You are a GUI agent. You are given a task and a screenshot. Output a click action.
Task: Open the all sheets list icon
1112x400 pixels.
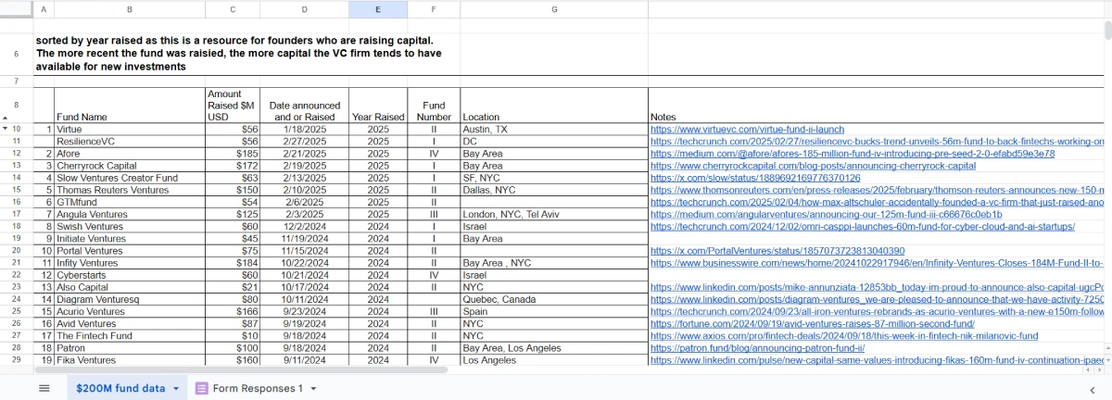44,388
